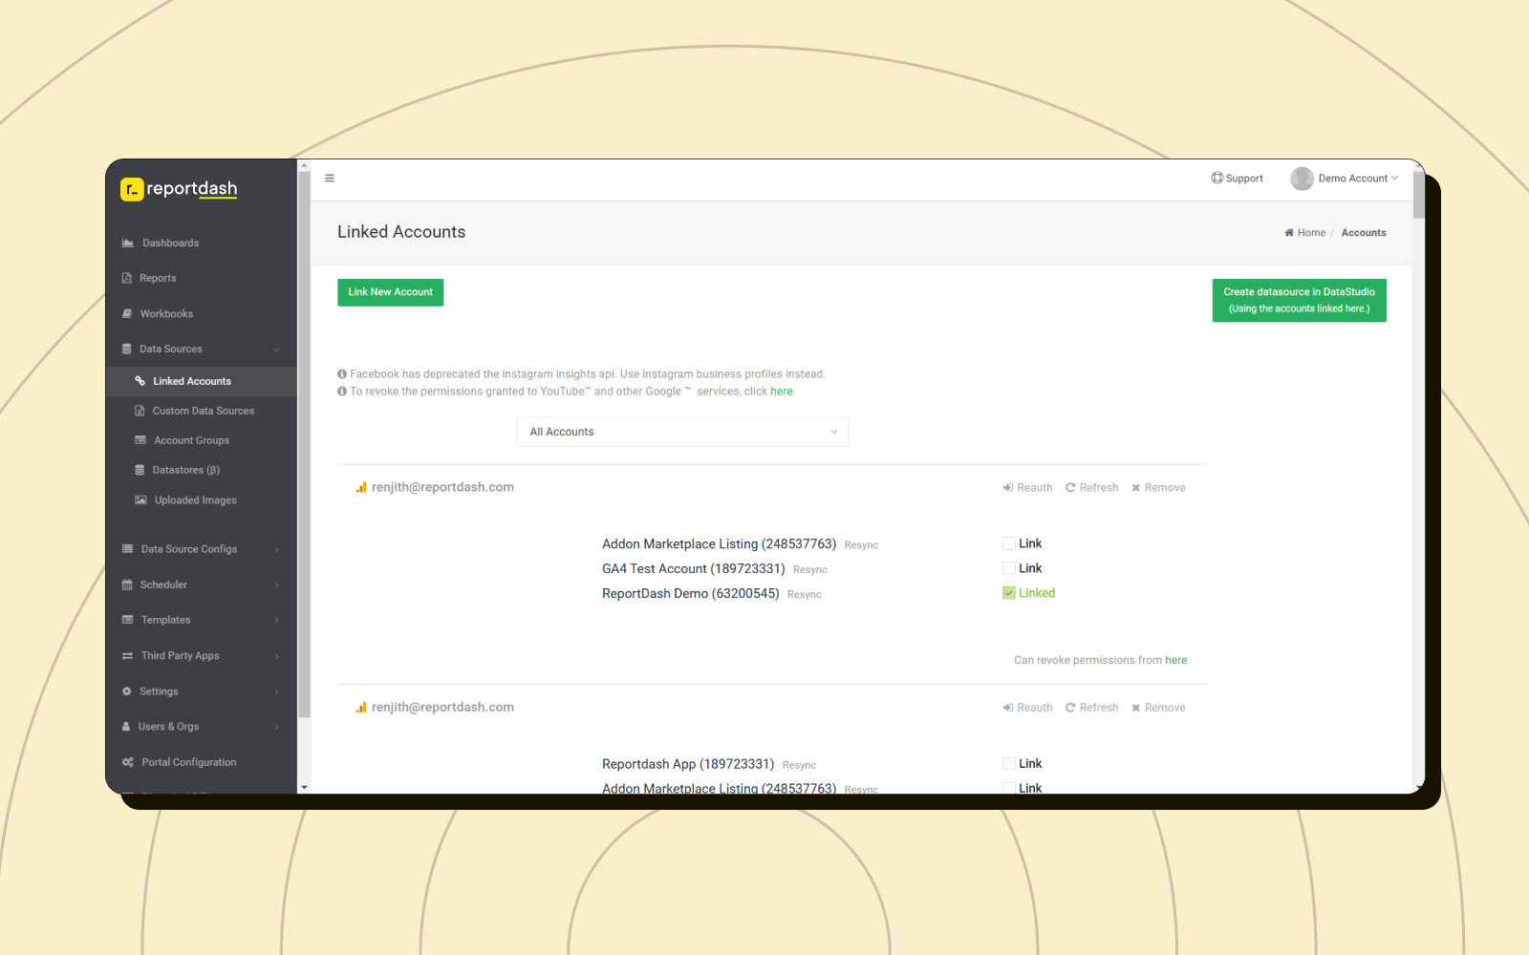1529x955 pixels.
Task: Click the Workbooks book icon
Action: coord(127,314)
